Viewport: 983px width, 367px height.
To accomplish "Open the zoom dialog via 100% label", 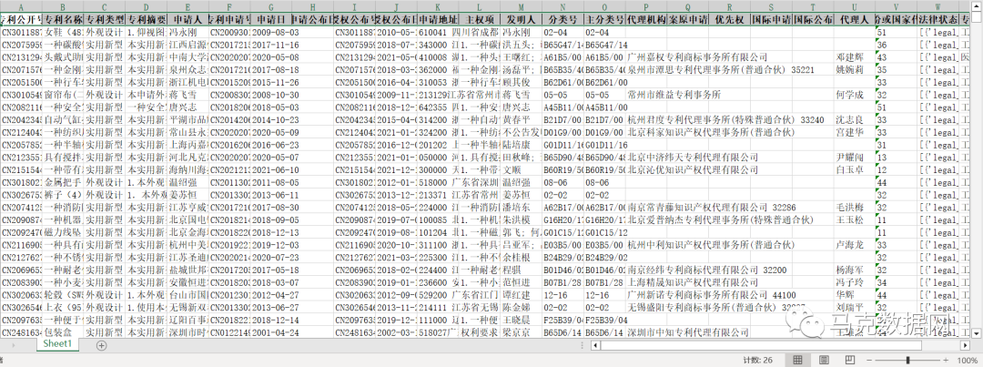I will 968,360.
